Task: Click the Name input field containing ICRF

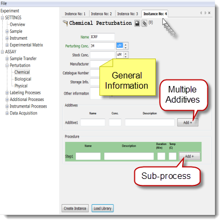Action: coord(102,37)
